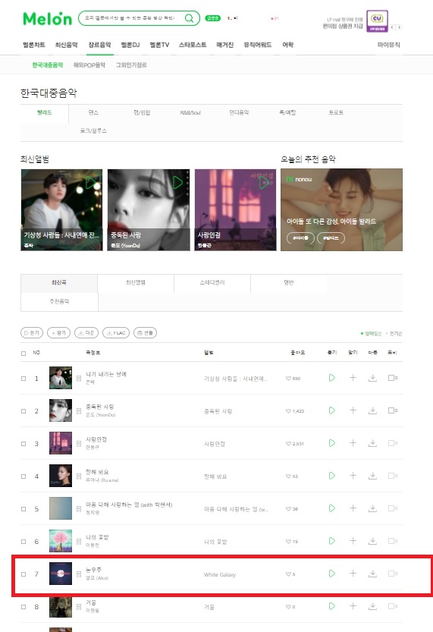The height and width of the screenshot is (632, 433).
Task: Click the FLAC download button
Action: tap(116, 333)
